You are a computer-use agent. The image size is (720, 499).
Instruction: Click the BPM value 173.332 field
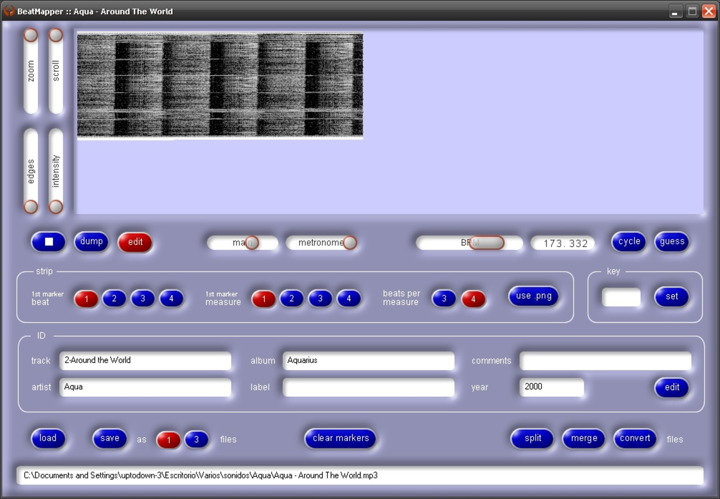tap(562, 243)
